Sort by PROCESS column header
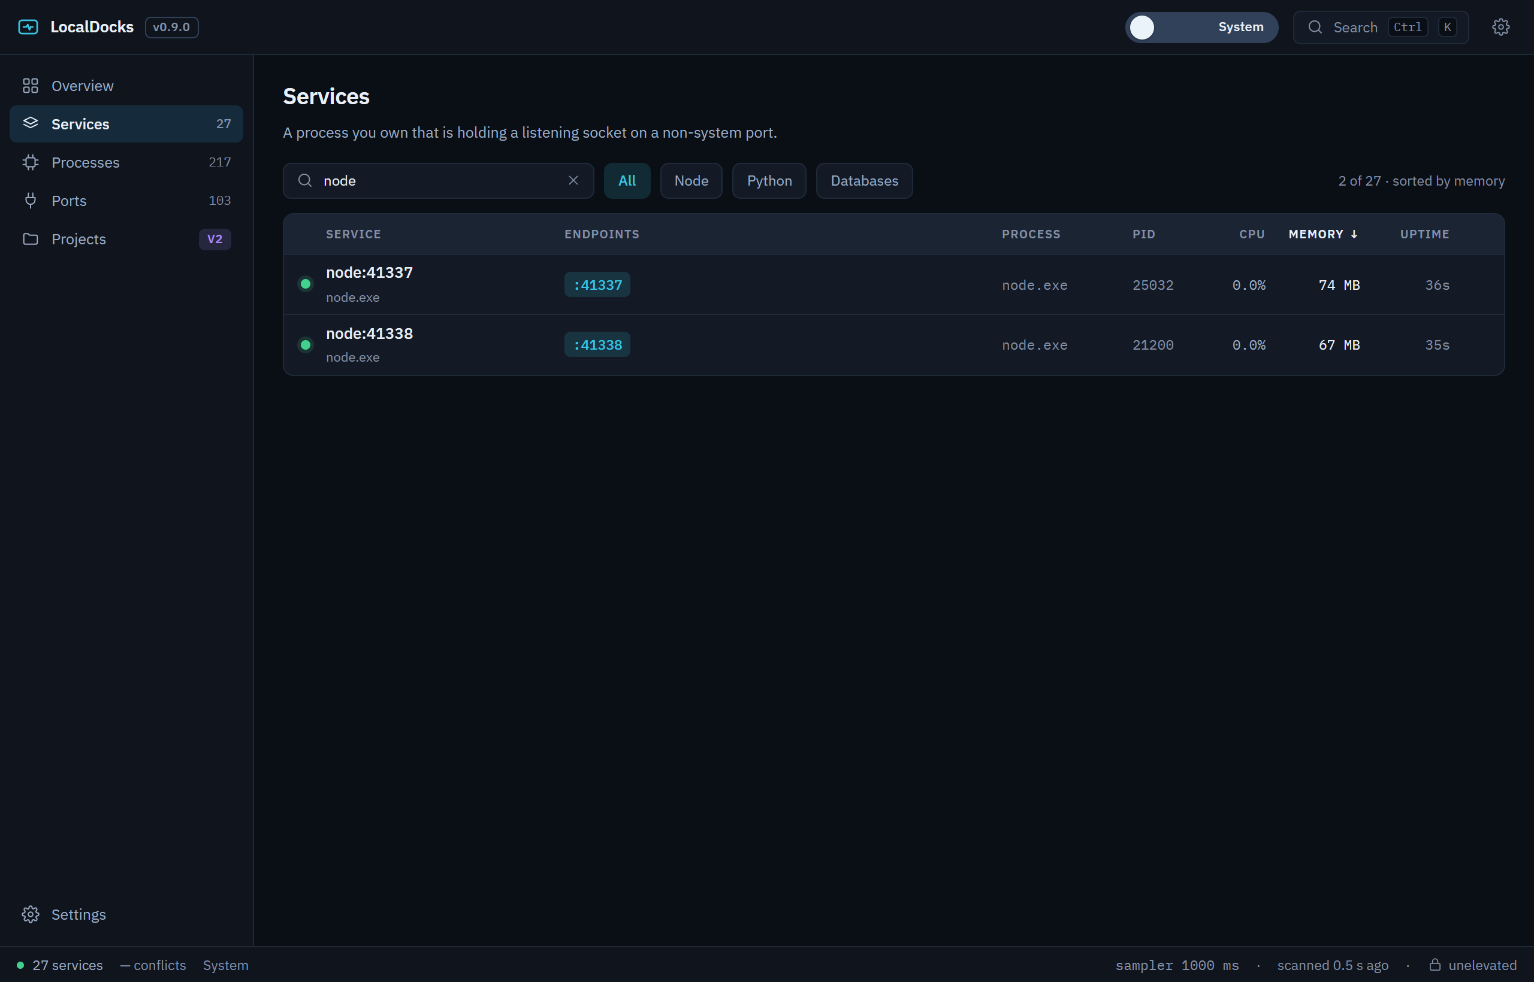 [x=1031, y=234]
